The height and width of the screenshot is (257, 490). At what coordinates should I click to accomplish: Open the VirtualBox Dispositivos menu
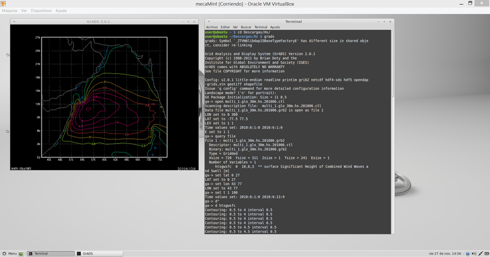point(40,10)
